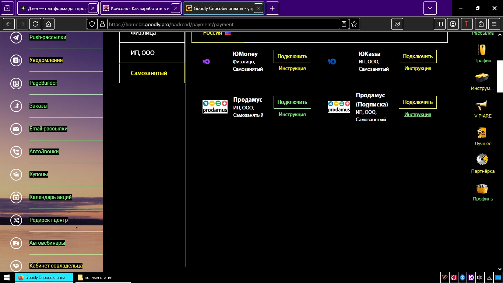
Task: Open Инструкция link for Продамус
Action: click(292, 115)
